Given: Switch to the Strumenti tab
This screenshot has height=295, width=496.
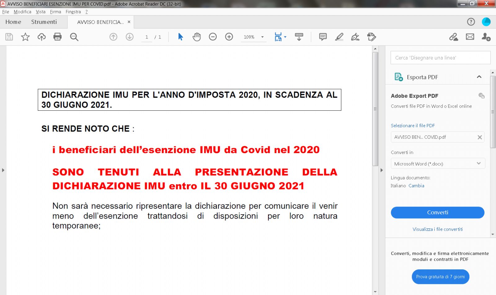Looking at the screenshot, I should (44, 22).
